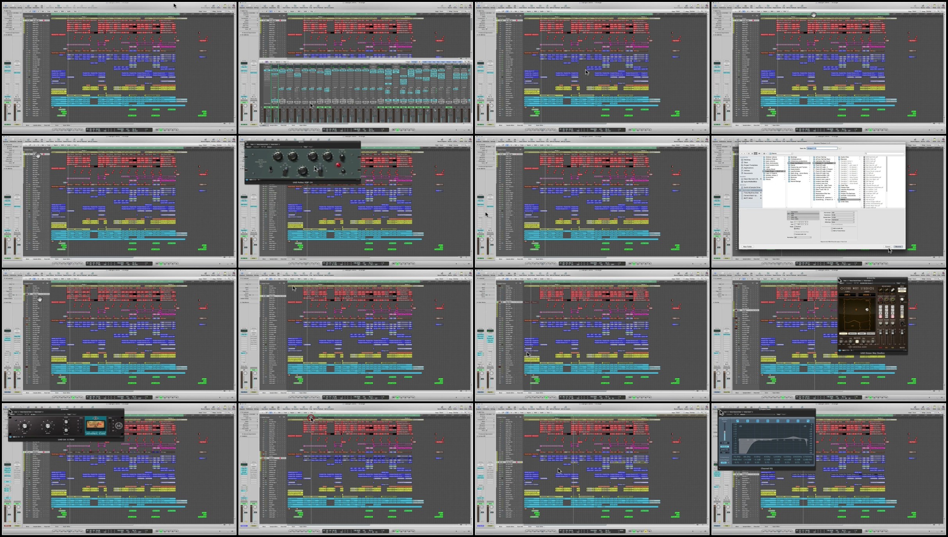948x537 pixels.
Task: Click New Folder in the Bounce dialog
Action: [x=747, y=247]
